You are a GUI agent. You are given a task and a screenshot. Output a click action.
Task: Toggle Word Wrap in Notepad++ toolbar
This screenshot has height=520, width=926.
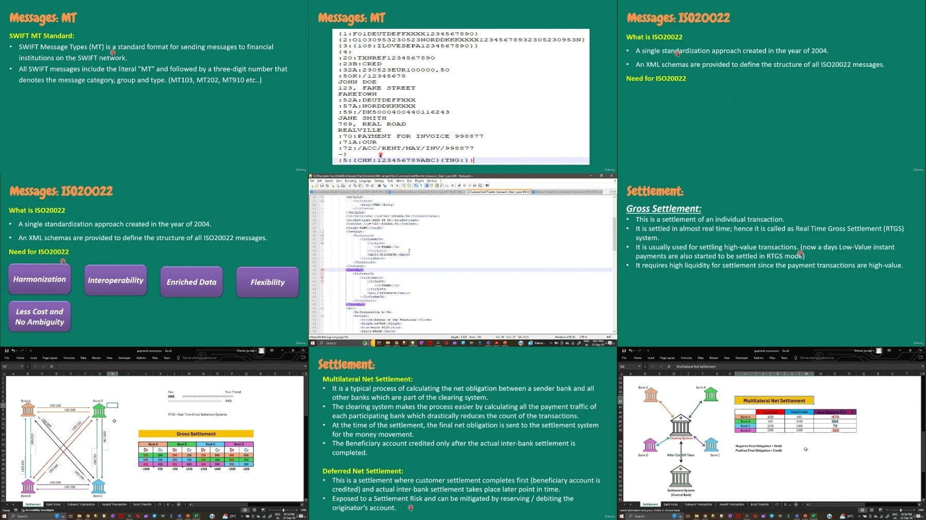pyautogui.click(x=416, y=185)
